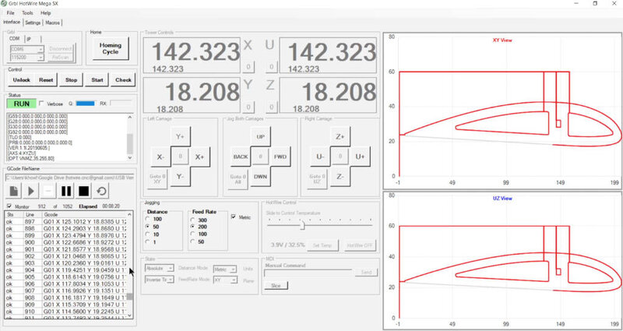This screenshot has height=331, width=623.
Task: Select feed rate 50 option
Action: (x=193, y=241)
